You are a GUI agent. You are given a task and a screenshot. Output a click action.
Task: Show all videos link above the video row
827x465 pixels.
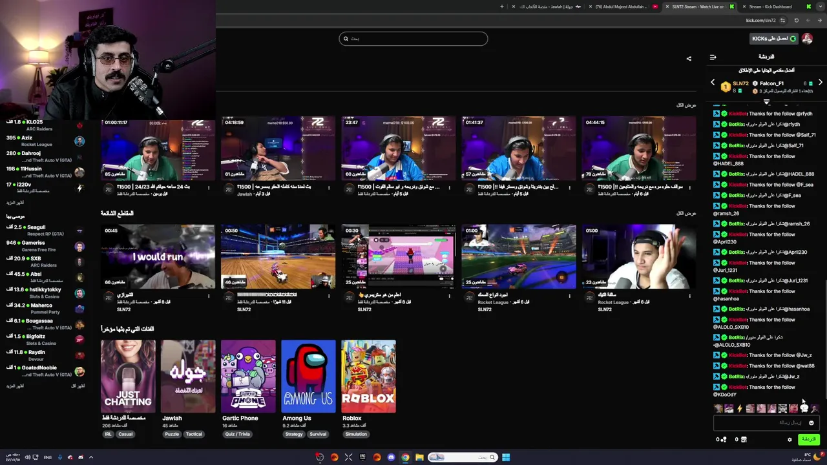(x=686, y=105)
